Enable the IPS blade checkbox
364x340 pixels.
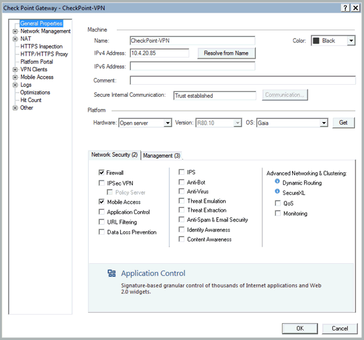(182, 172)
